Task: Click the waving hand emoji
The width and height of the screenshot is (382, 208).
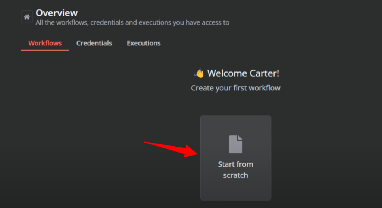Action: click(199, 73)
